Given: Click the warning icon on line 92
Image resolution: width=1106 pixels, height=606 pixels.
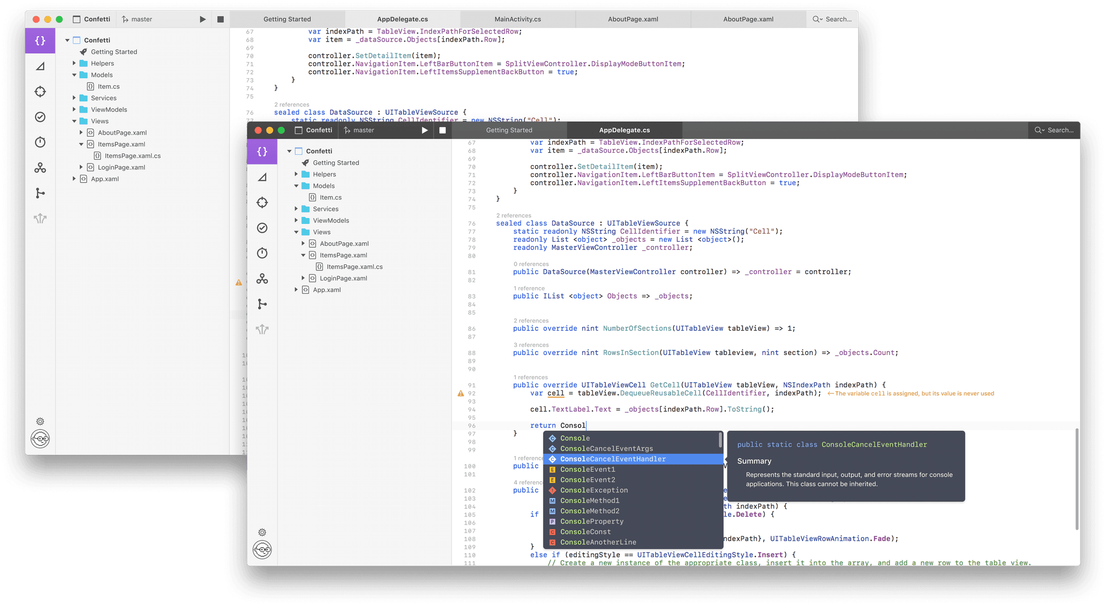Looking at the screenshot, I should point(461,393).
